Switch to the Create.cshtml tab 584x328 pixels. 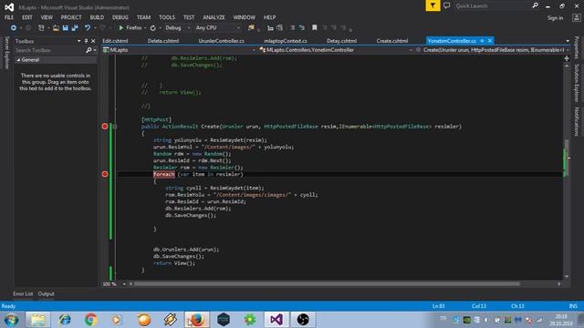(391, 41)
